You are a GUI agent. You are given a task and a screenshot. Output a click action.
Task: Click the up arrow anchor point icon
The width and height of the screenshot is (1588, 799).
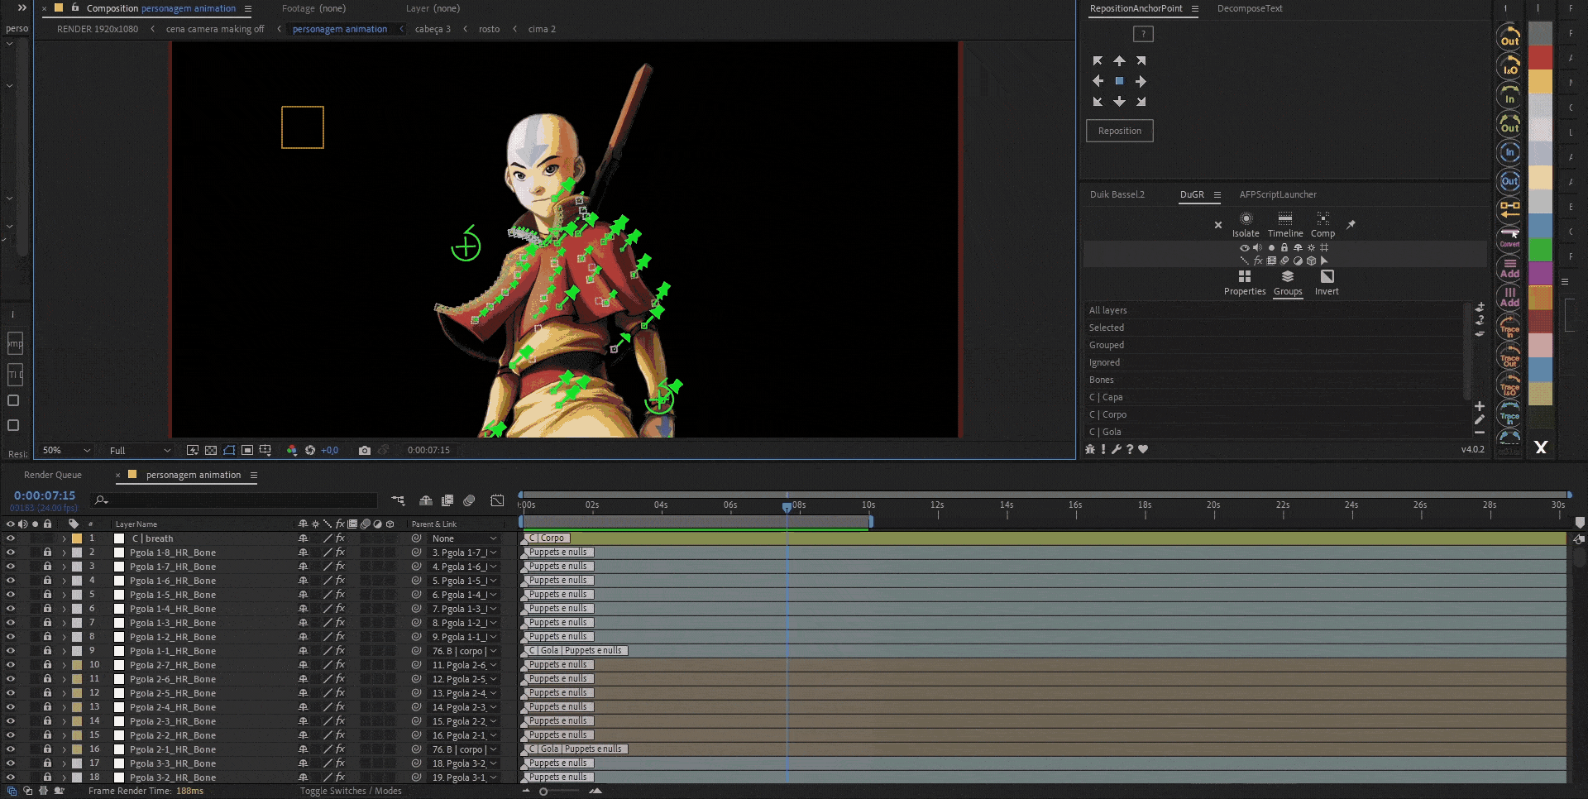(x=1119, y=61)
